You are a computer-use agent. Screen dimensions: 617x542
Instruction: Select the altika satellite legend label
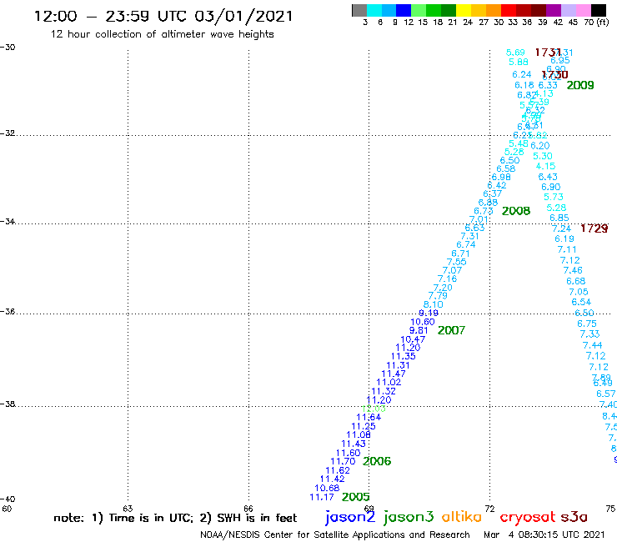(x=462, y=517)
